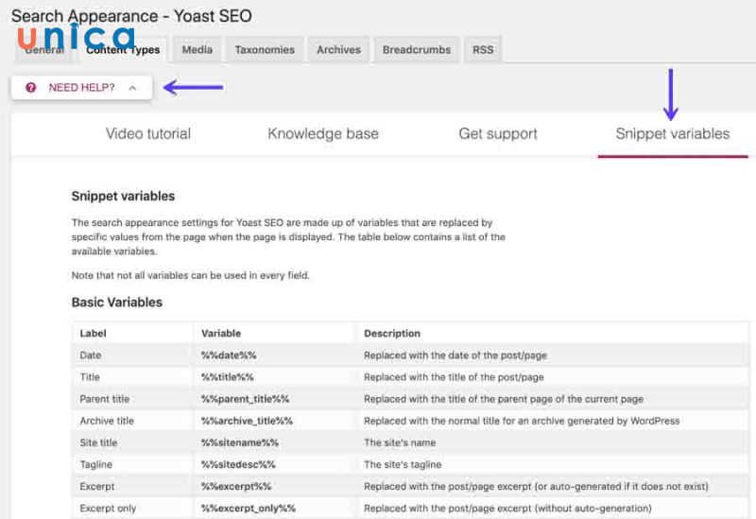This screenshot has width=756, height=519.
Task: Click the red question mark help icon
Action: click(x=31, y=88)
